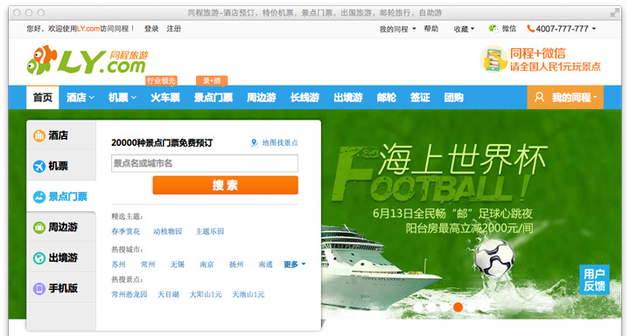The image size is (630, 336).
Task: Click the 周边游 suitcase icon
Action: tap(39, 227)
